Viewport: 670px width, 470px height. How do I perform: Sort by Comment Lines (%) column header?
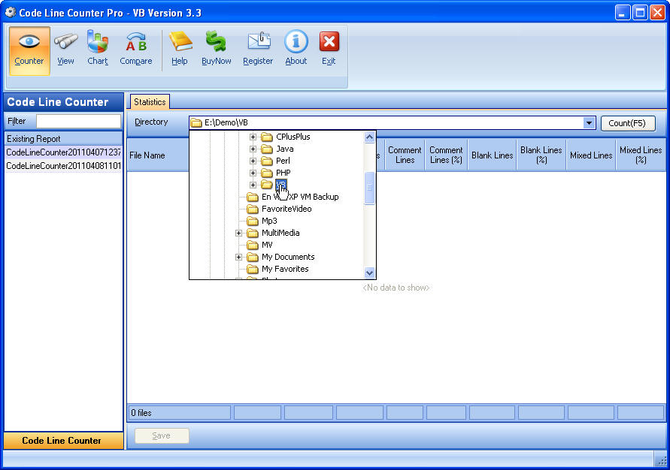click(446, 155)
